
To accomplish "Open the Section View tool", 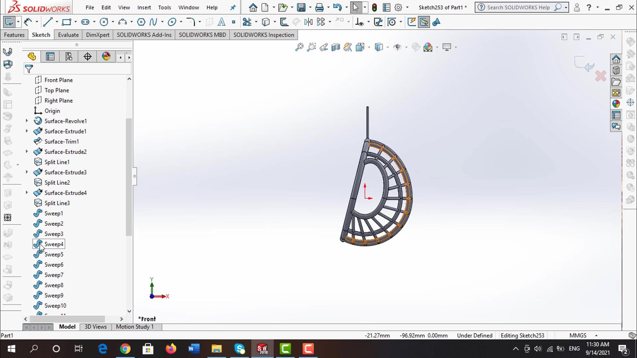I will coord(335,47).
